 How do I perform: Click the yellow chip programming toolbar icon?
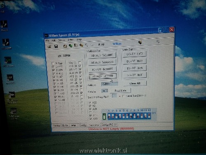[x=81, y=45]
